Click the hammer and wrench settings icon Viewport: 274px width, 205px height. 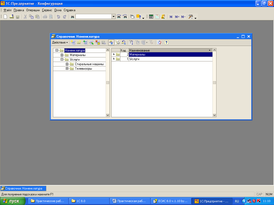point(191,17)
